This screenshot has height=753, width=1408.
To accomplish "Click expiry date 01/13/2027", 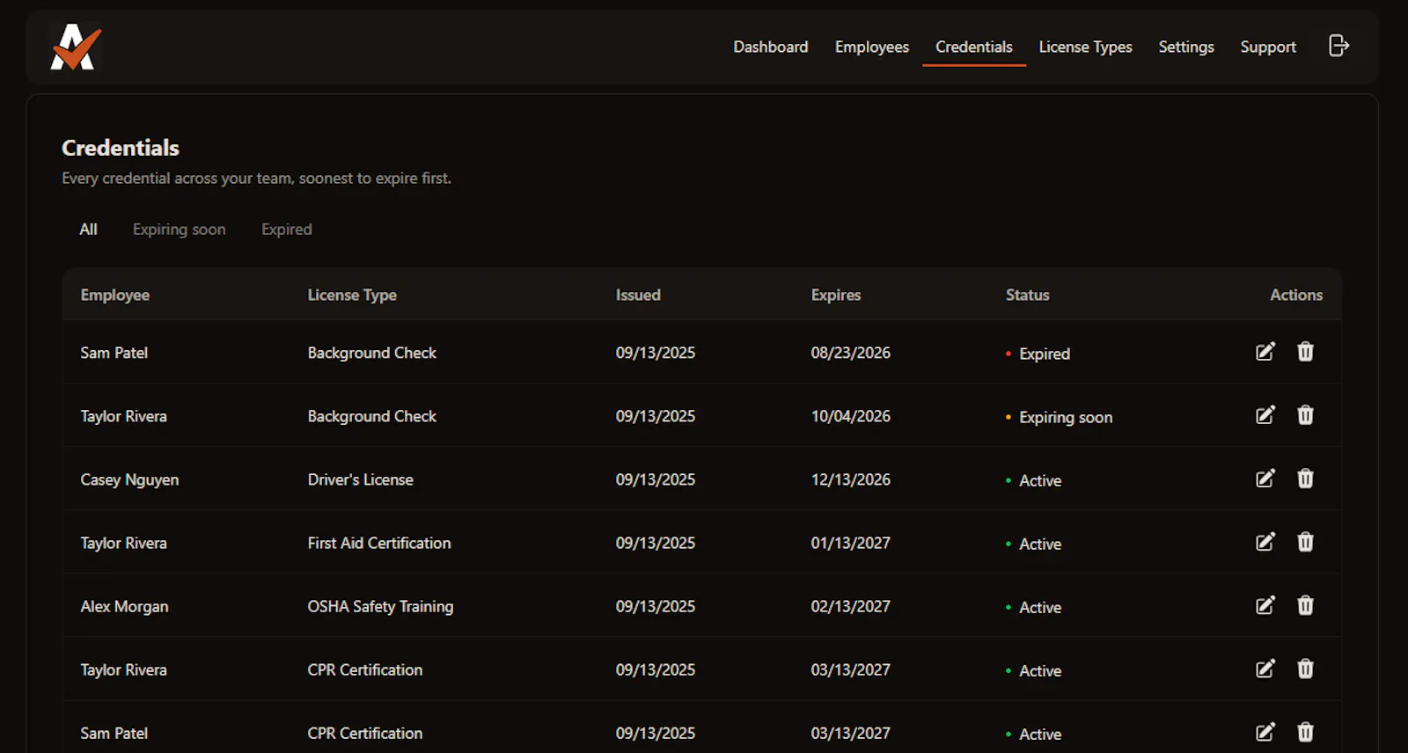I will pyautogui.click(x=850, y=543).
